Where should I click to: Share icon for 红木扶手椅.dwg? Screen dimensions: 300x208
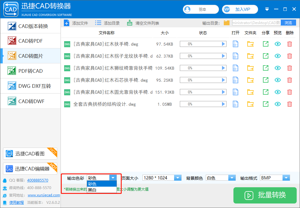tap(266, 44)
